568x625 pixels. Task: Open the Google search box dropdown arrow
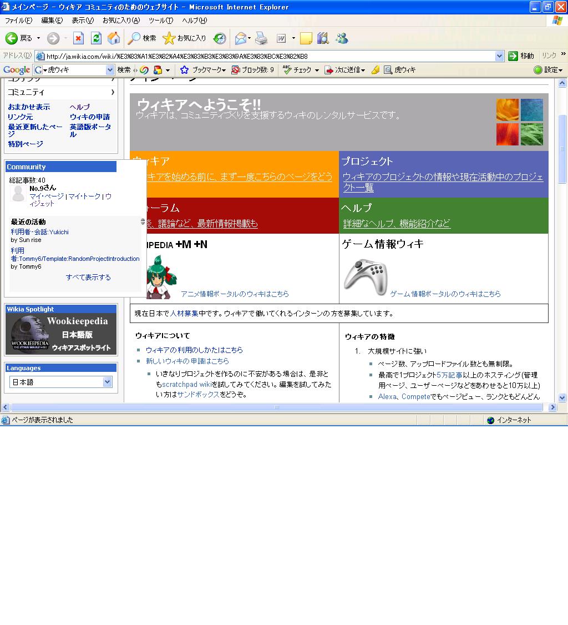(110, 70)
